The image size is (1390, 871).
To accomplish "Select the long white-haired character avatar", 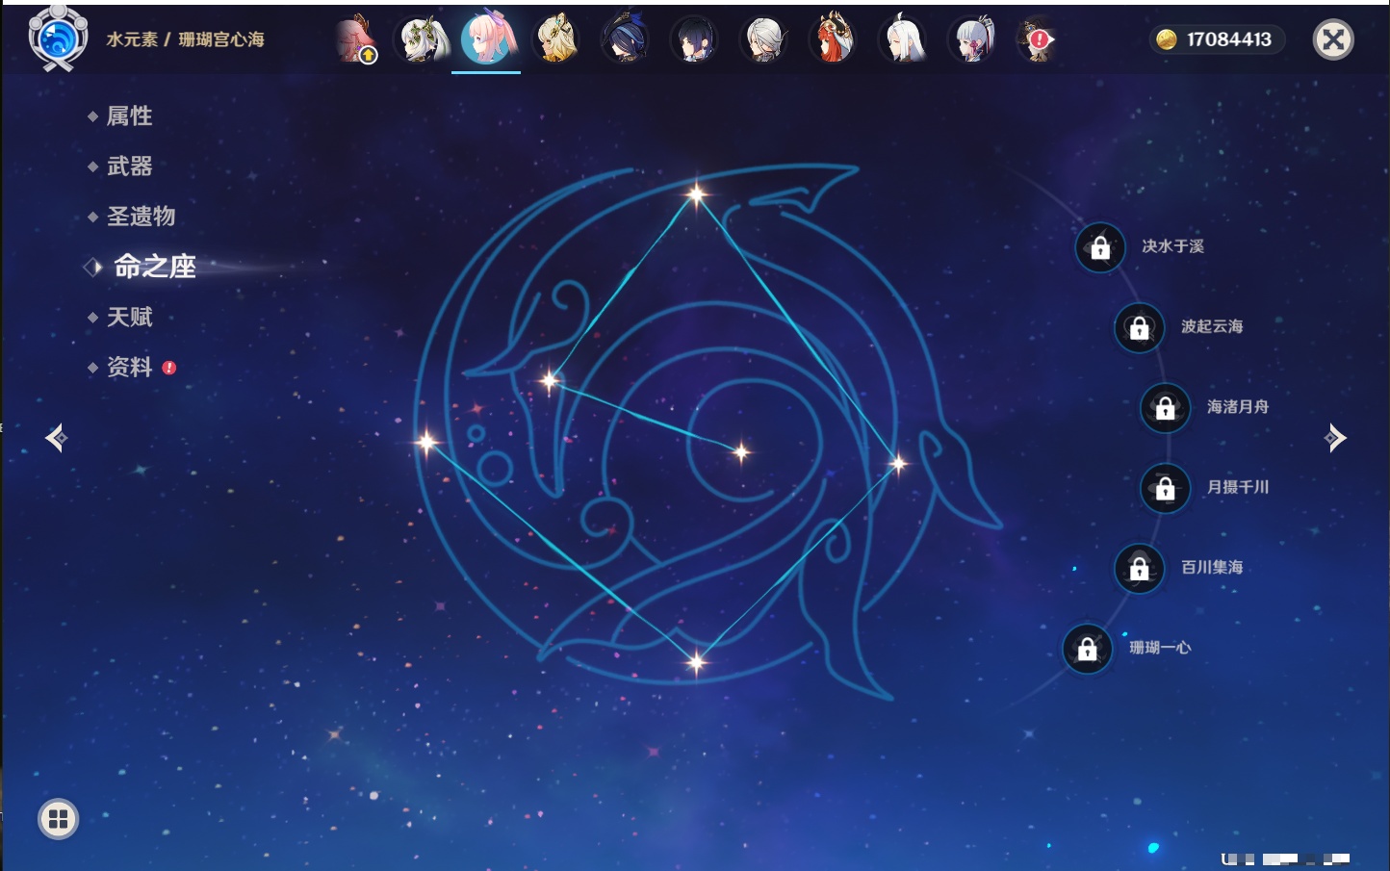I will 902,39.
